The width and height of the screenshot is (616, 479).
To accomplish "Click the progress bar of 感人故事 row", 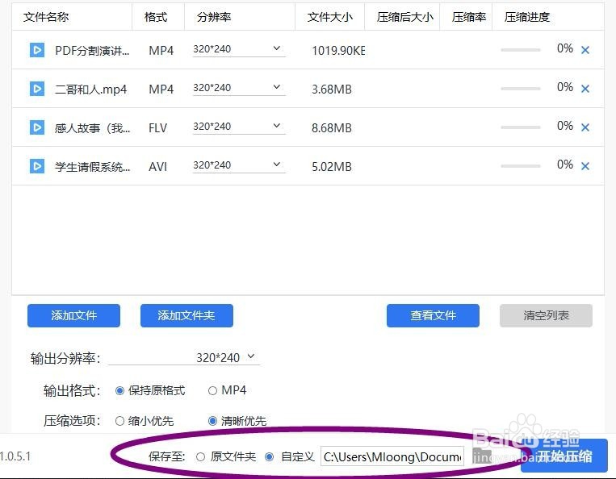I will 521,127.
